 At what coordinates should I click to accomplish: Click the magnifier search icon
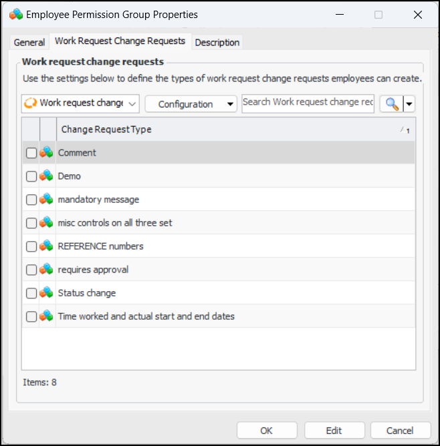tap(391, 103)
